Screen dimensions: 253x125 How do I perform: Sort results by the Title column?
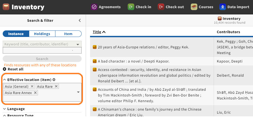pyautogui.click(x=99, y=32)
